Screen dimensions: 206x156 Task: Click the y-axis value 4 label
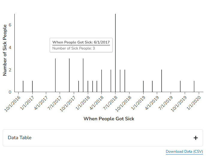click(x=10, y=48)
